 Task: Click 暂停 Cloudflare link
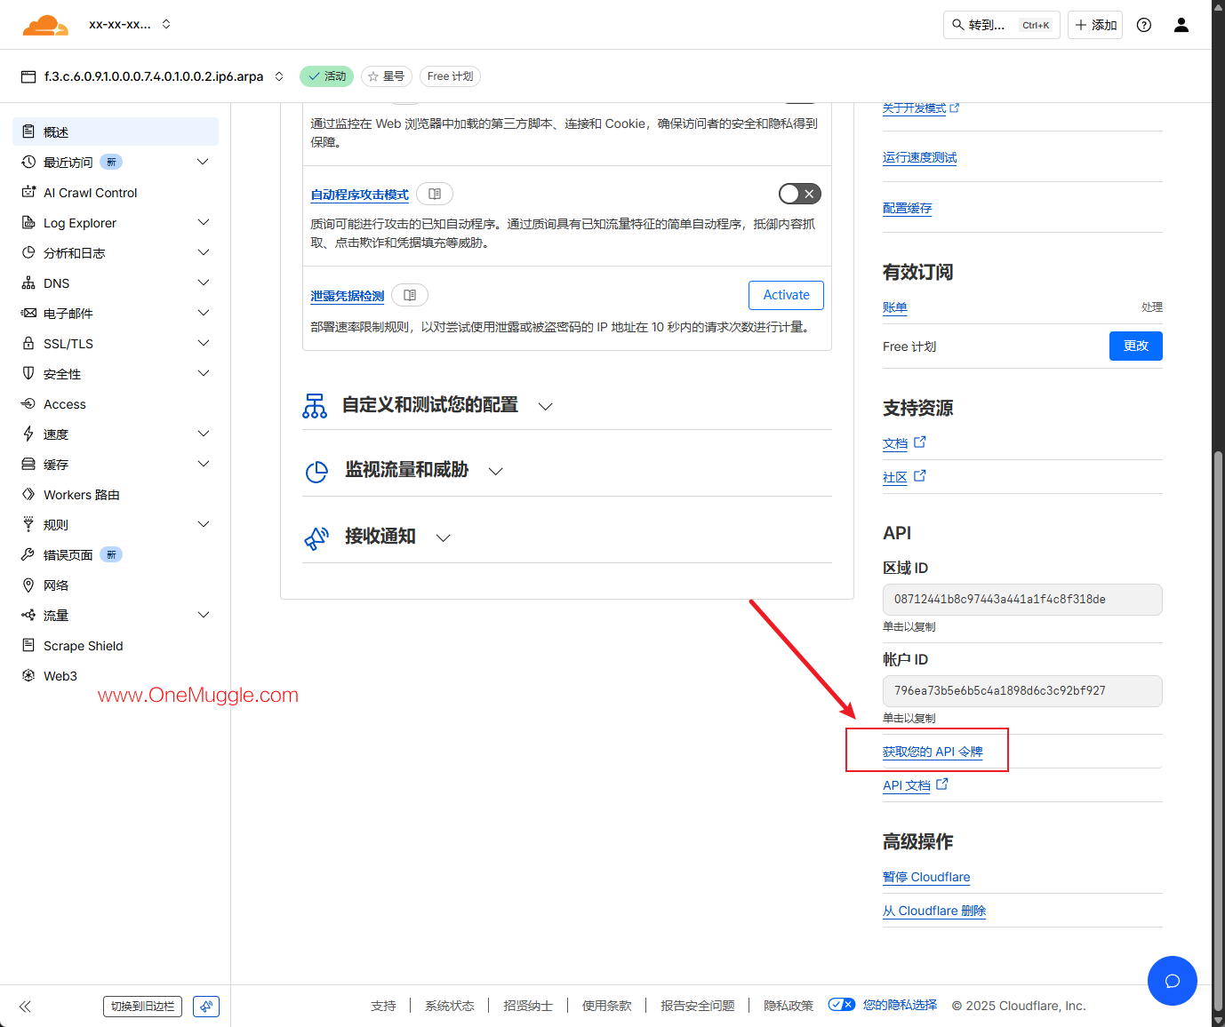click(x=926, y=877)
